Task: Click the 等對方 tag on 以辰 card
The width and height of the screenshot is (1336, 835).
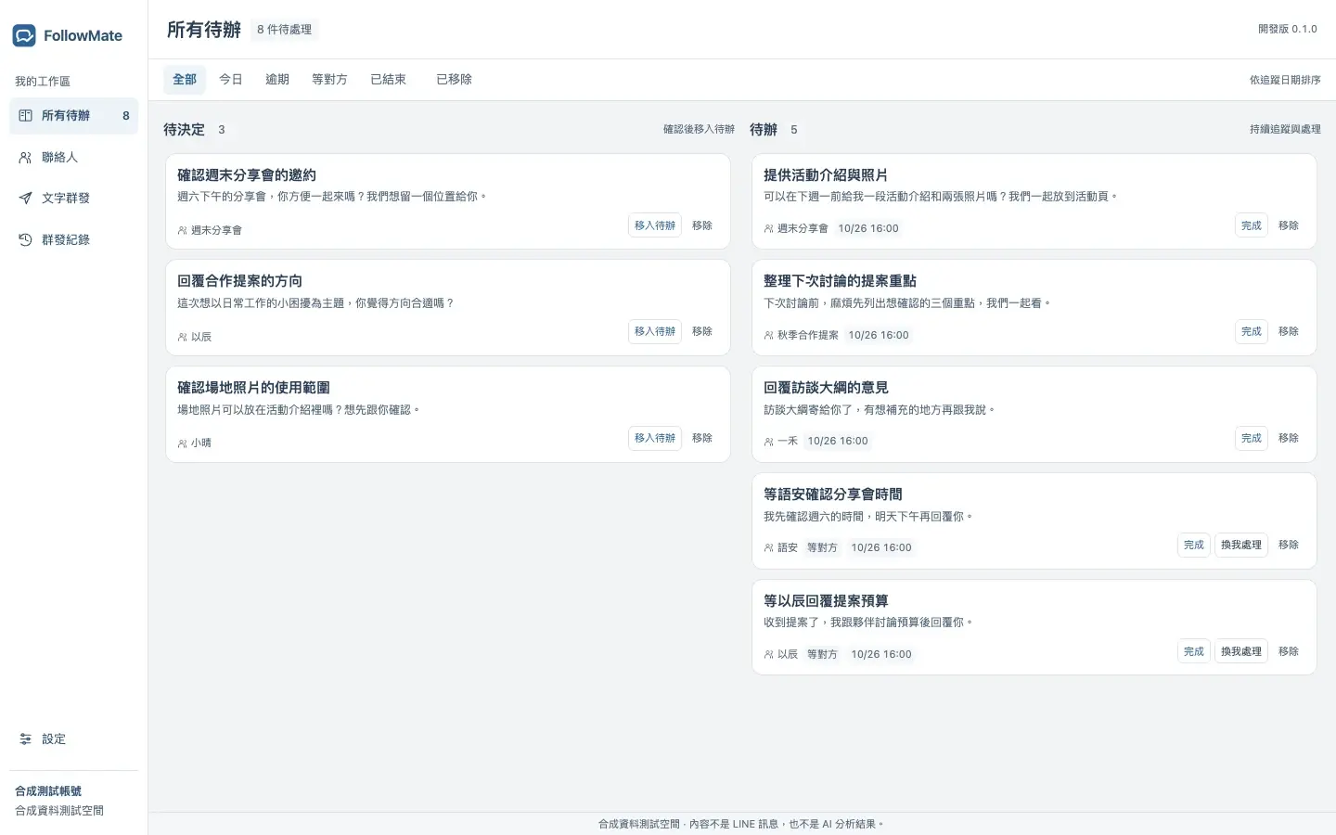Action: click(x=822, y=655)
